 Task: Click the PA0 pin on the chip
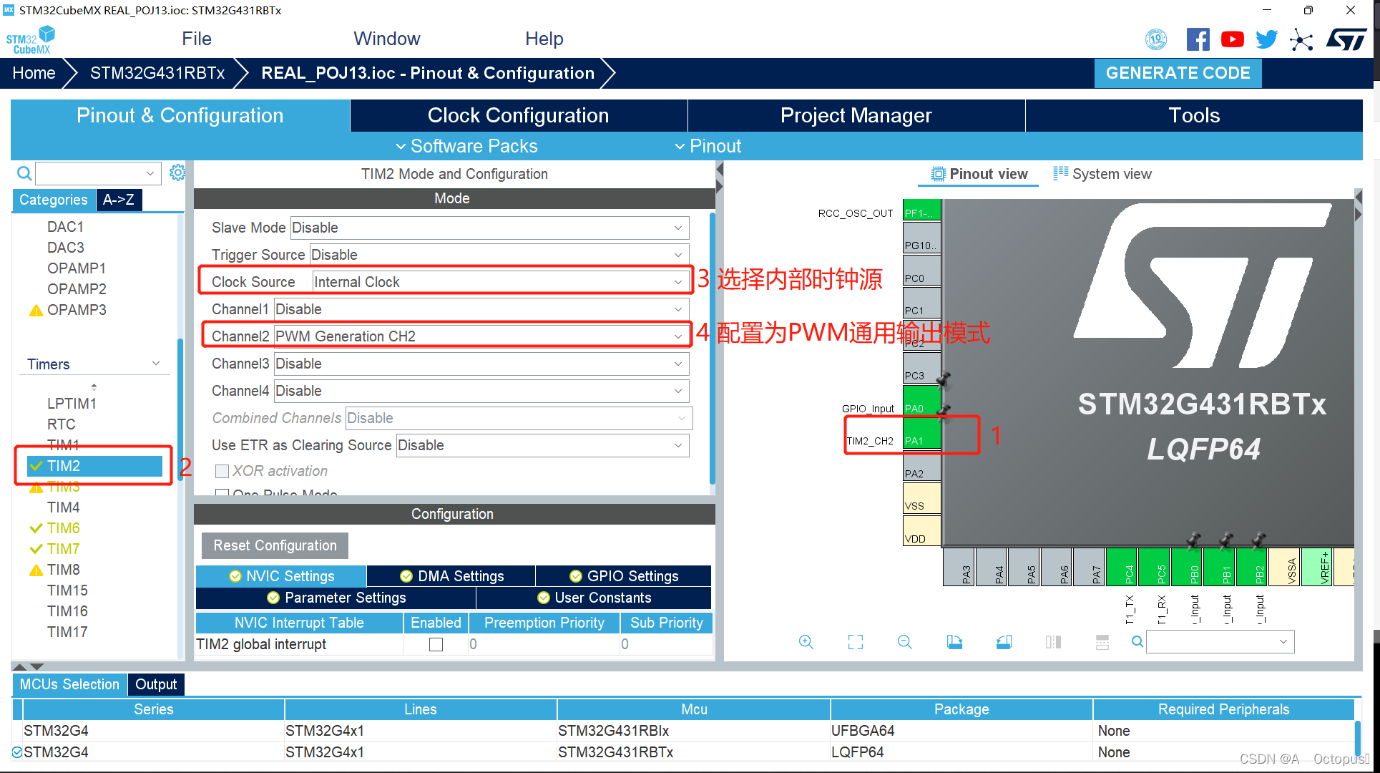tap(921, 402)
